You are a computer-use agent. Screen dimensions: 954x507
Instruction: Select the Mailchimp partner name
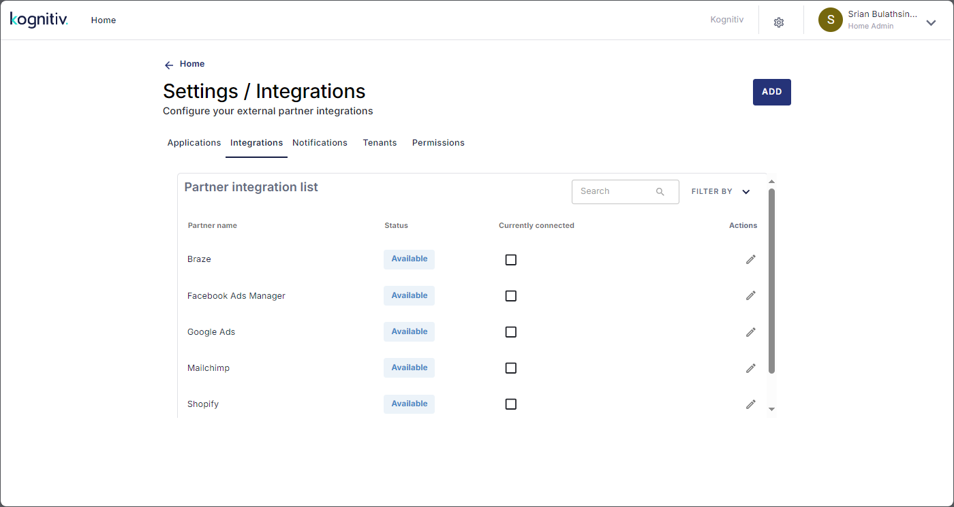(209, 368)
